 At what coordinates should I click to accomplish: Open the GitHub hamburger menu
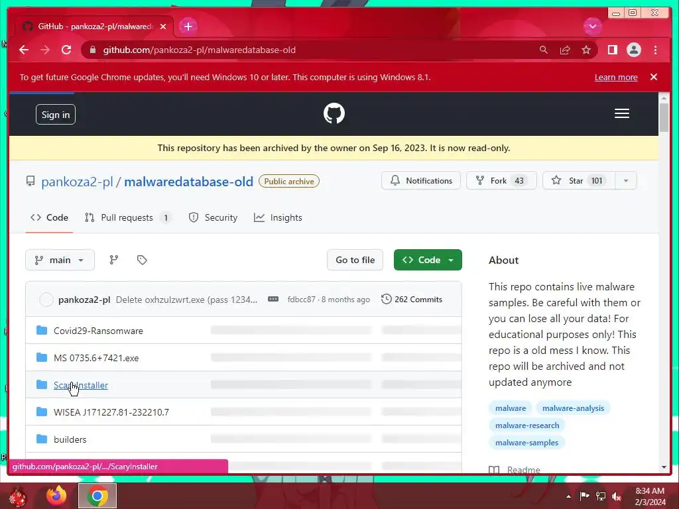pos(622,113)
